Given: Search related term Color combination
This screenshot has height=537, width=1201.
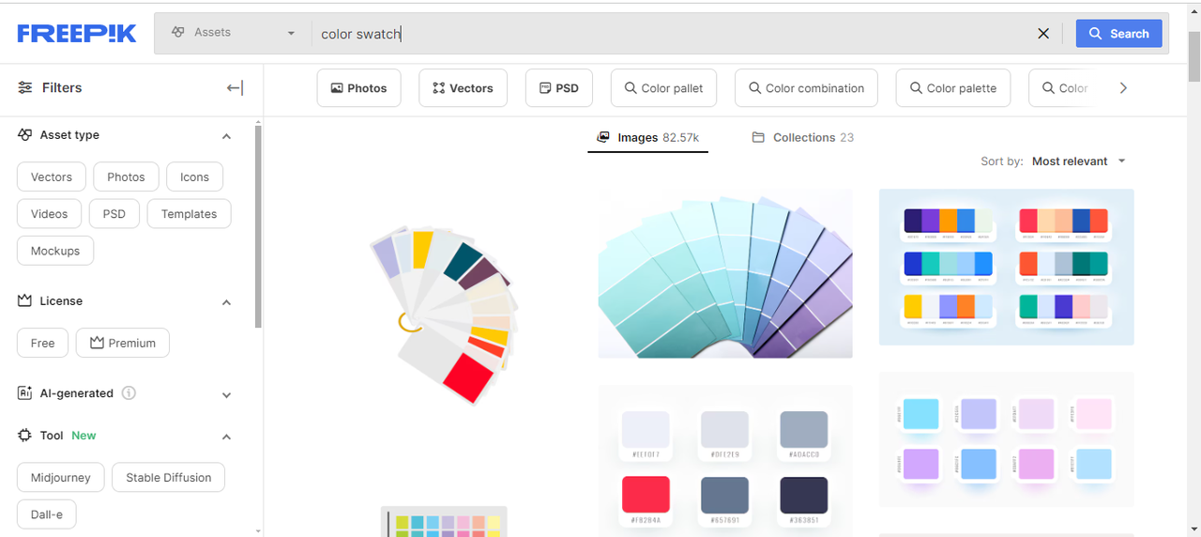Looking at the screenshot, I should point(806,88).
